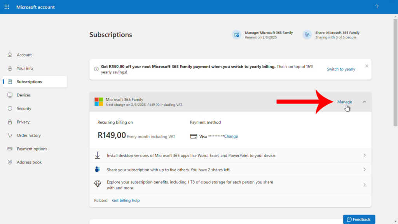Collapse the Microsoft 365 Family panel chevron

364,101
